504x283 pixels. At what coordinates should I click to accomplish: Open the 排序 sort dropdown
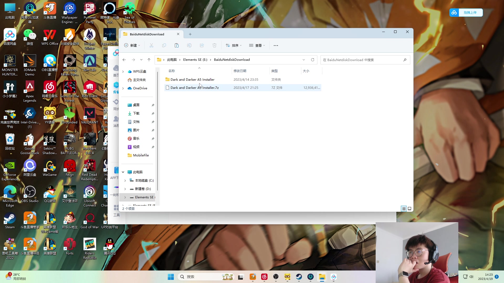click(x=234, y=45)
